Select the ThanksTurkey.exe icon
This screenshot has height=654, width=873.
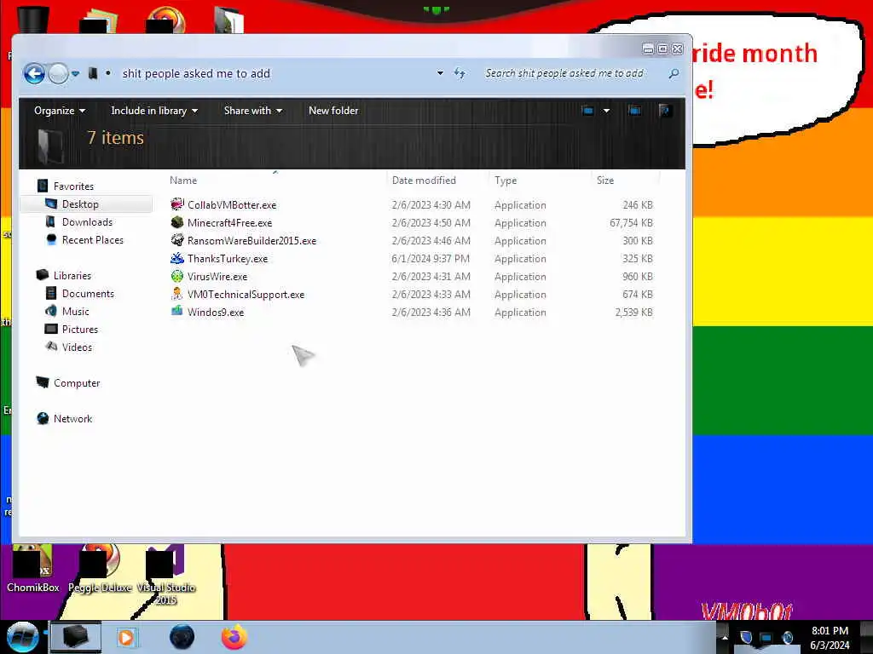[x=177, y=258]
